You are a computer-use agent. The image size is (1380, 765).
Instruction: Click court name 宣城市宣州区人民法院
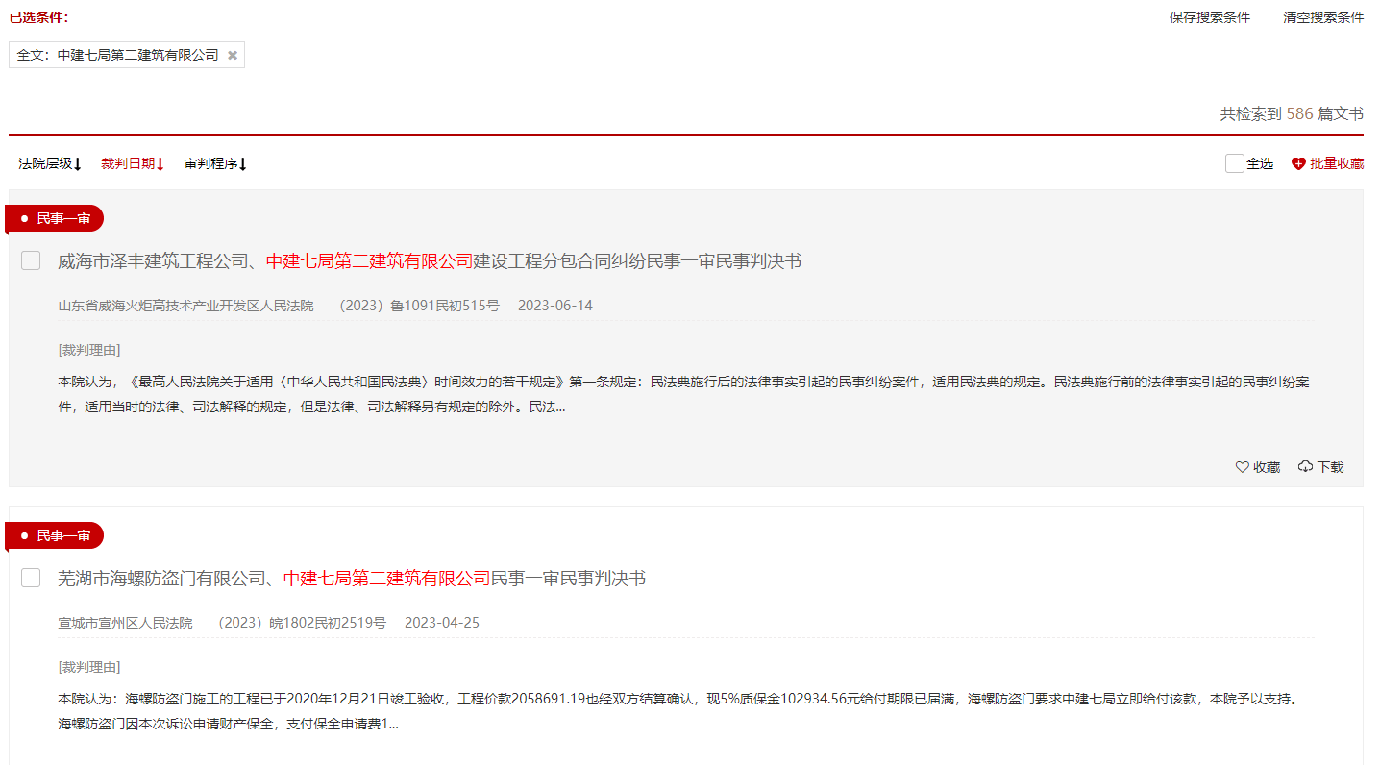coord(125,623)
